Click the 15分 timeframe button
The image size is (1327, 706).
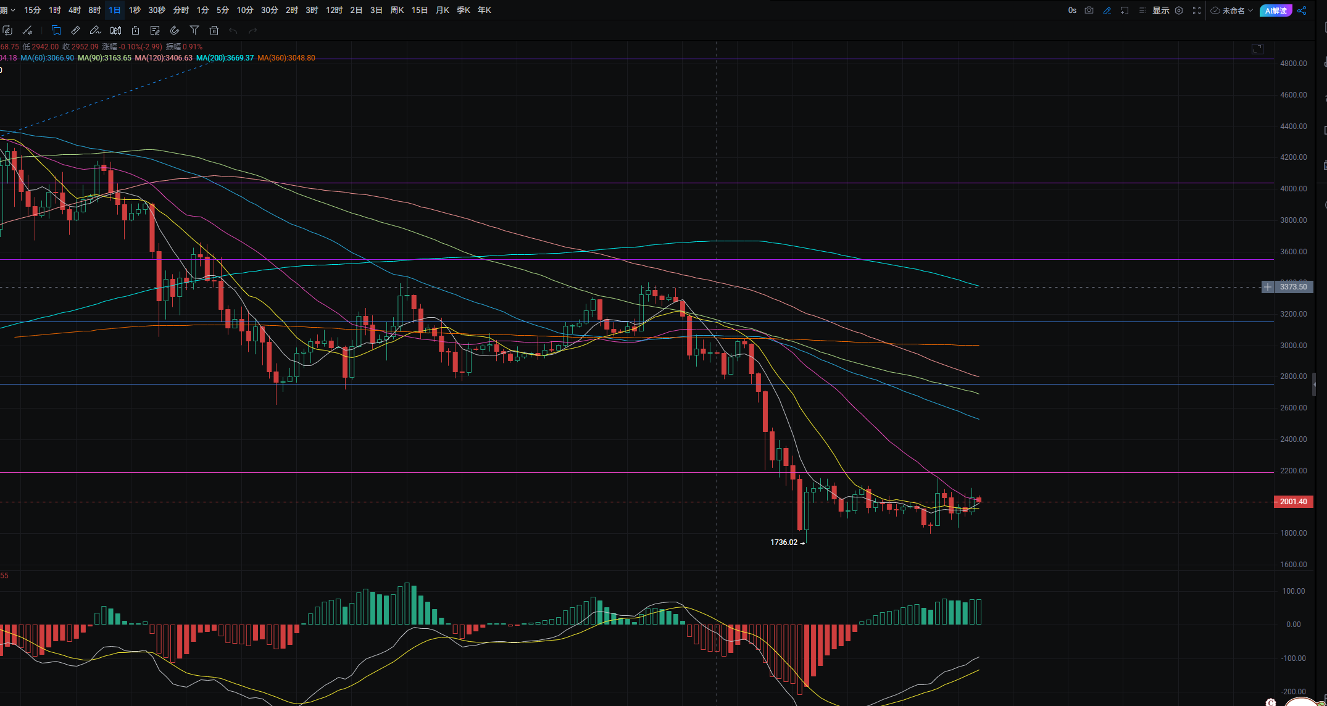click(x=33, y=10)
